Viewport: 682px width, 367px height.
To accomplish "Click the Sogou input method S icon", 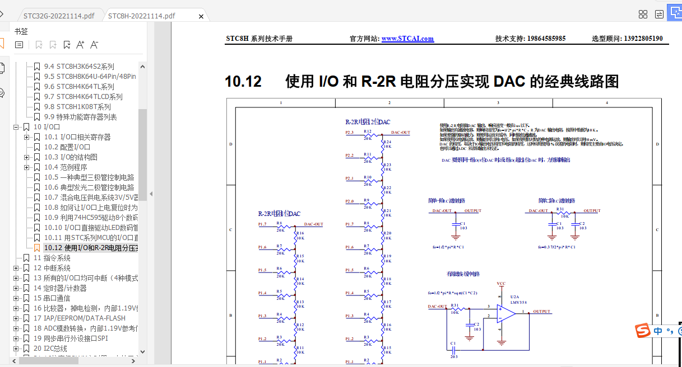I will click(642, 331).
